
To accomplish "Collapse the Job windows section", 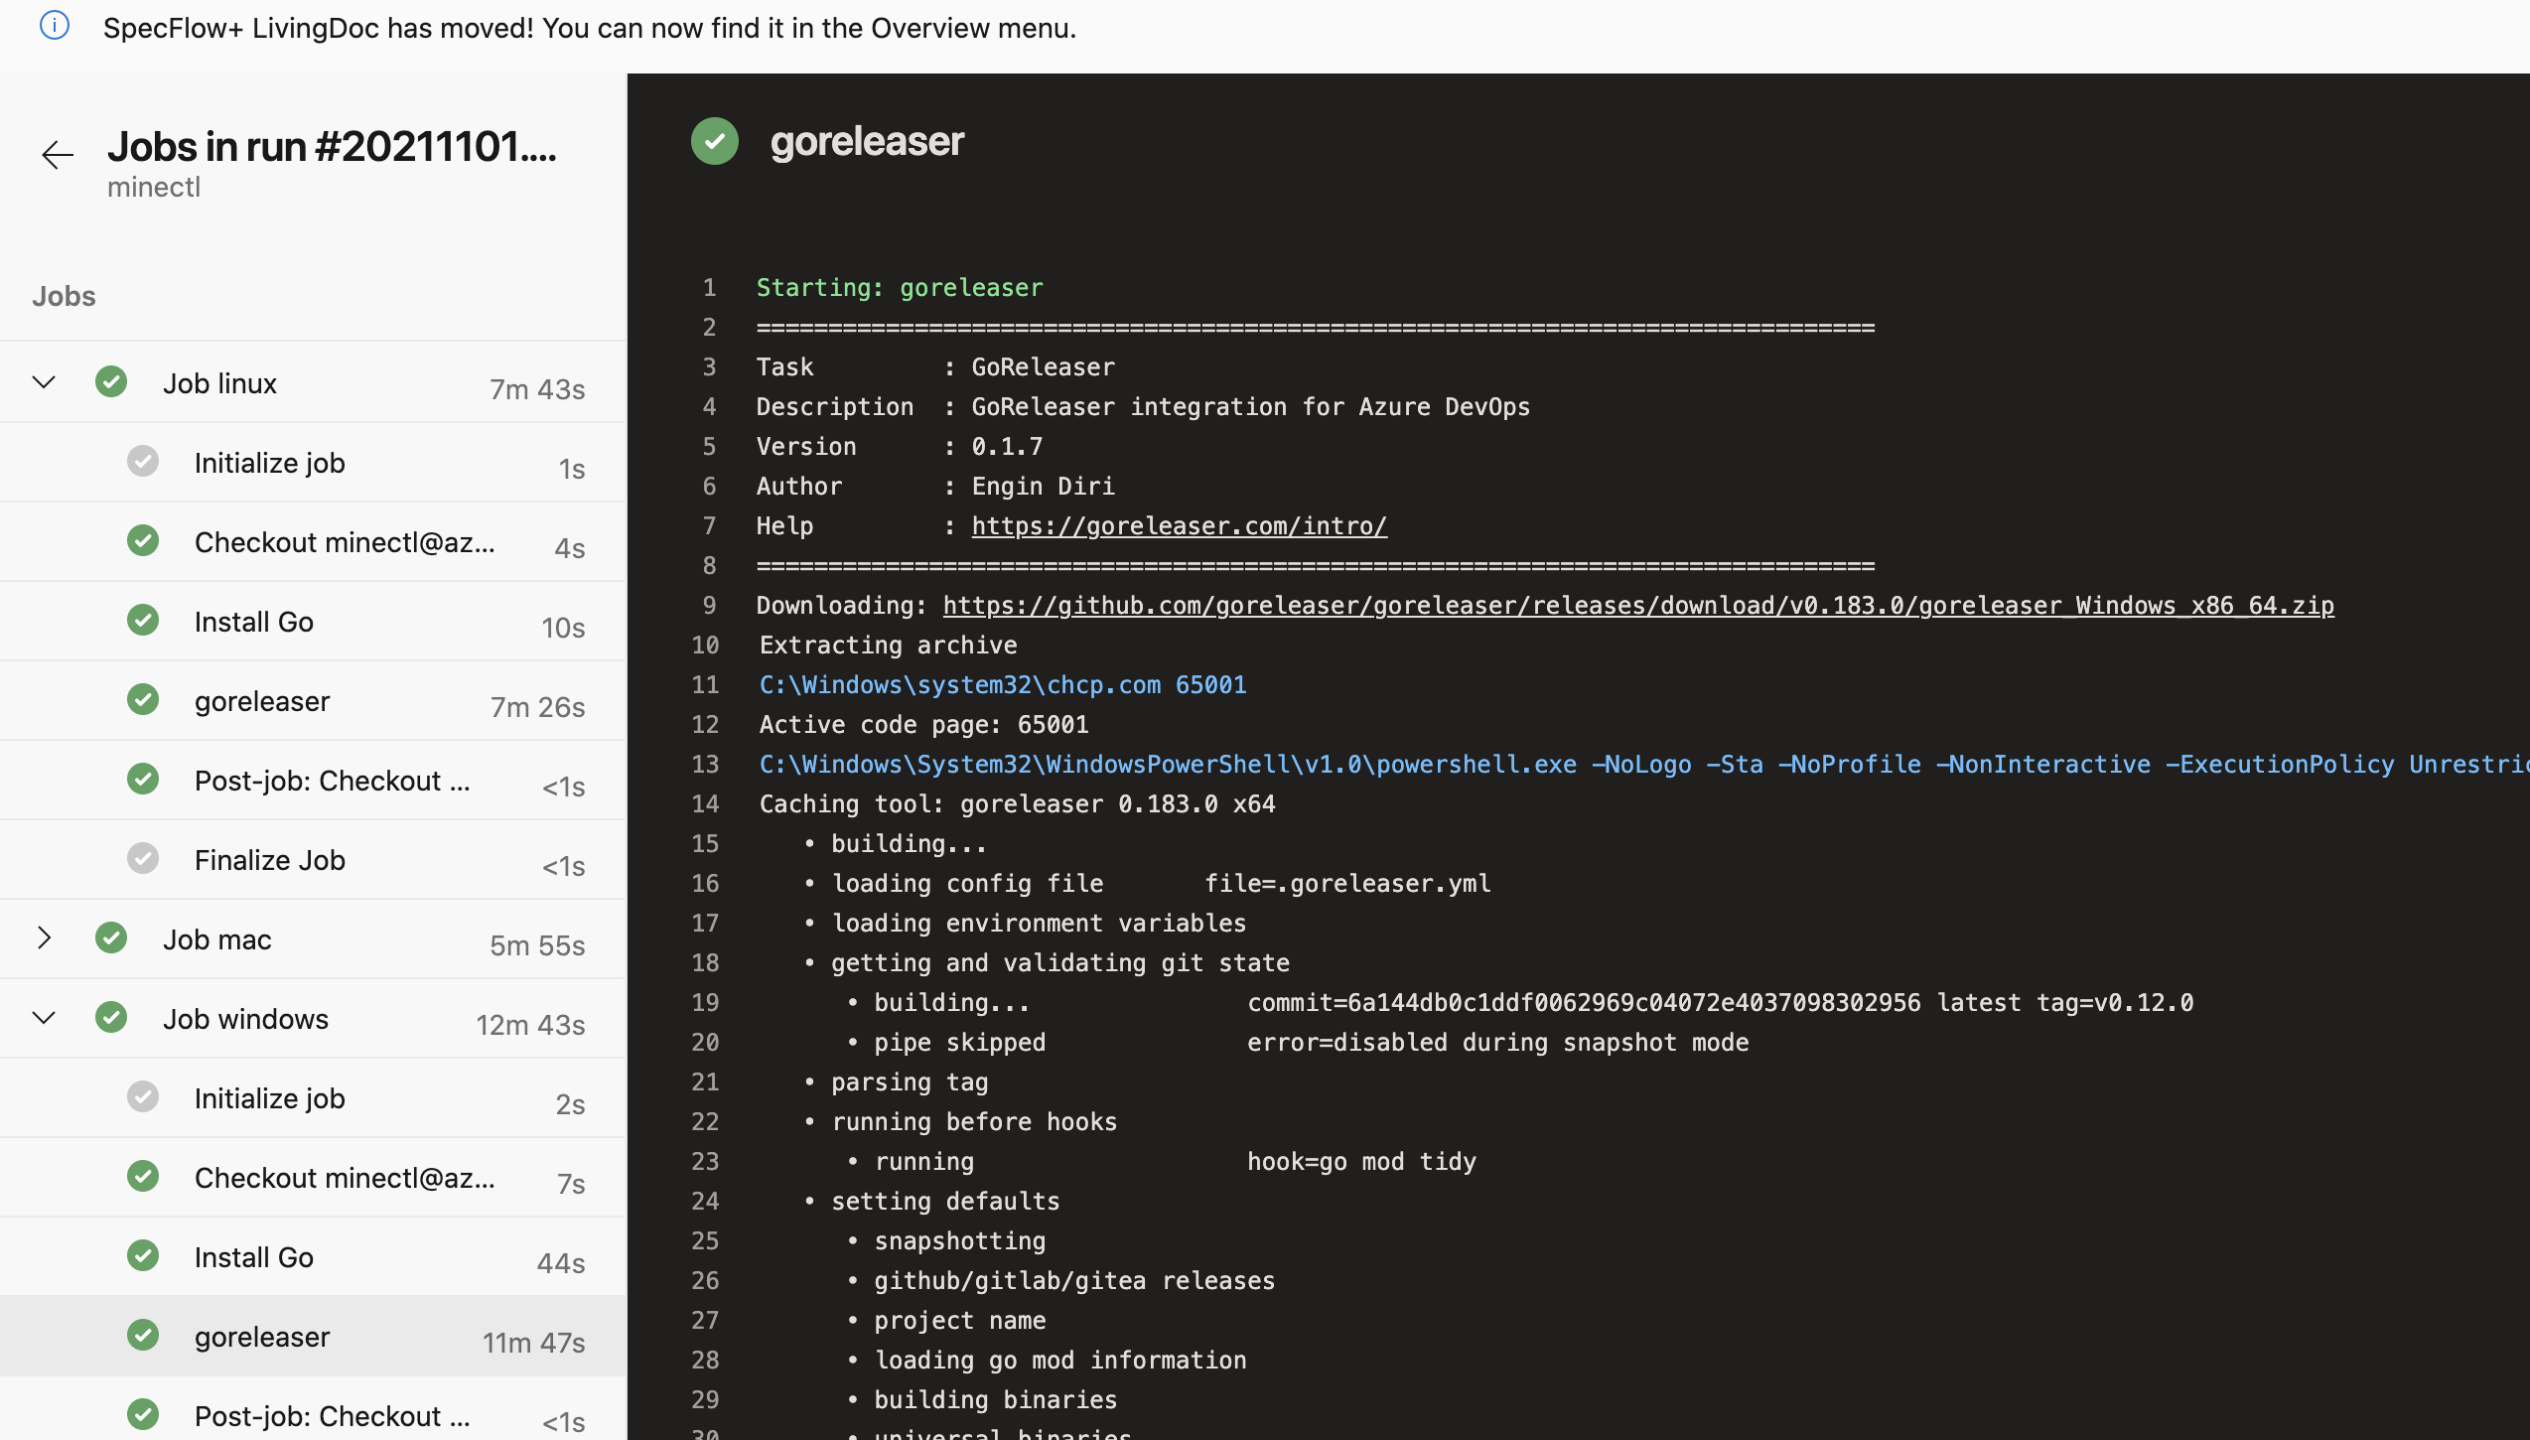I will click(42, 1017).
